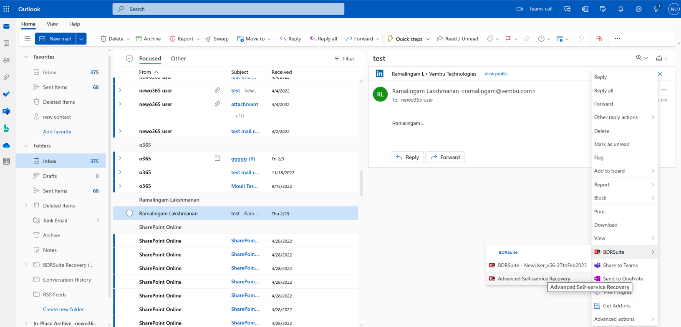
Task: Open the Quick steps dropdown arrow
Action: click(x=428, y=39)
